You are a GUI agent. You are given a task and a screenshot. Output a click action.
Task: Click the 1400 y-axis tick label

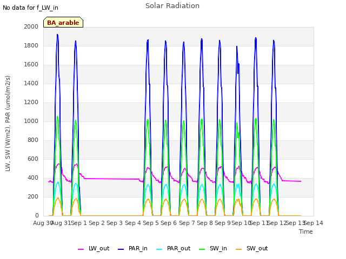(31, 84)
